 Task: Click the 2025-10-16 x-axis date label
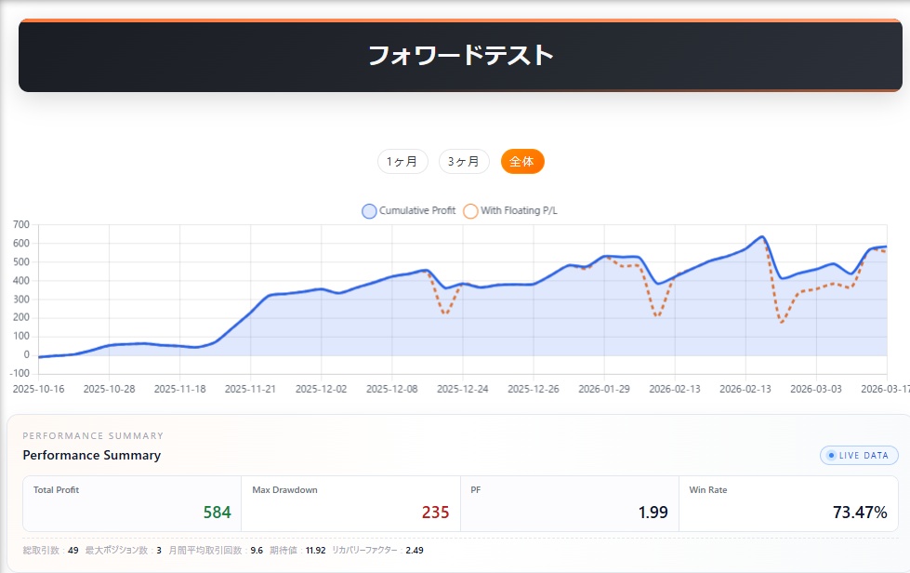37,389
